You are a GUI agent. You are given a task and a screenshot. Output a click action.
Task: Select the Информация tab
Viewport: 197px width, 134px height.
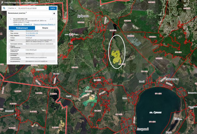[x=22, y=28]
